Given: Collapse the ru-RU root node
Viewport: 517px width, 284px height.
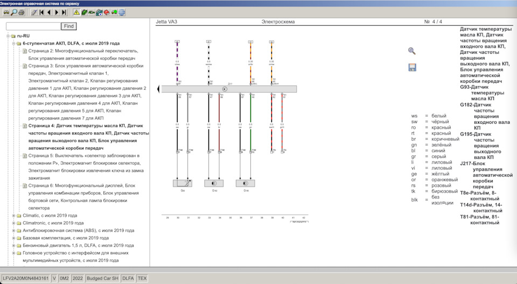Looking at the screenshot, I should coord(8,36).
